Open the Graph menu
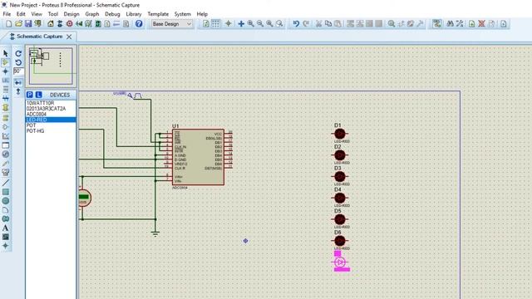 point(92,14)
